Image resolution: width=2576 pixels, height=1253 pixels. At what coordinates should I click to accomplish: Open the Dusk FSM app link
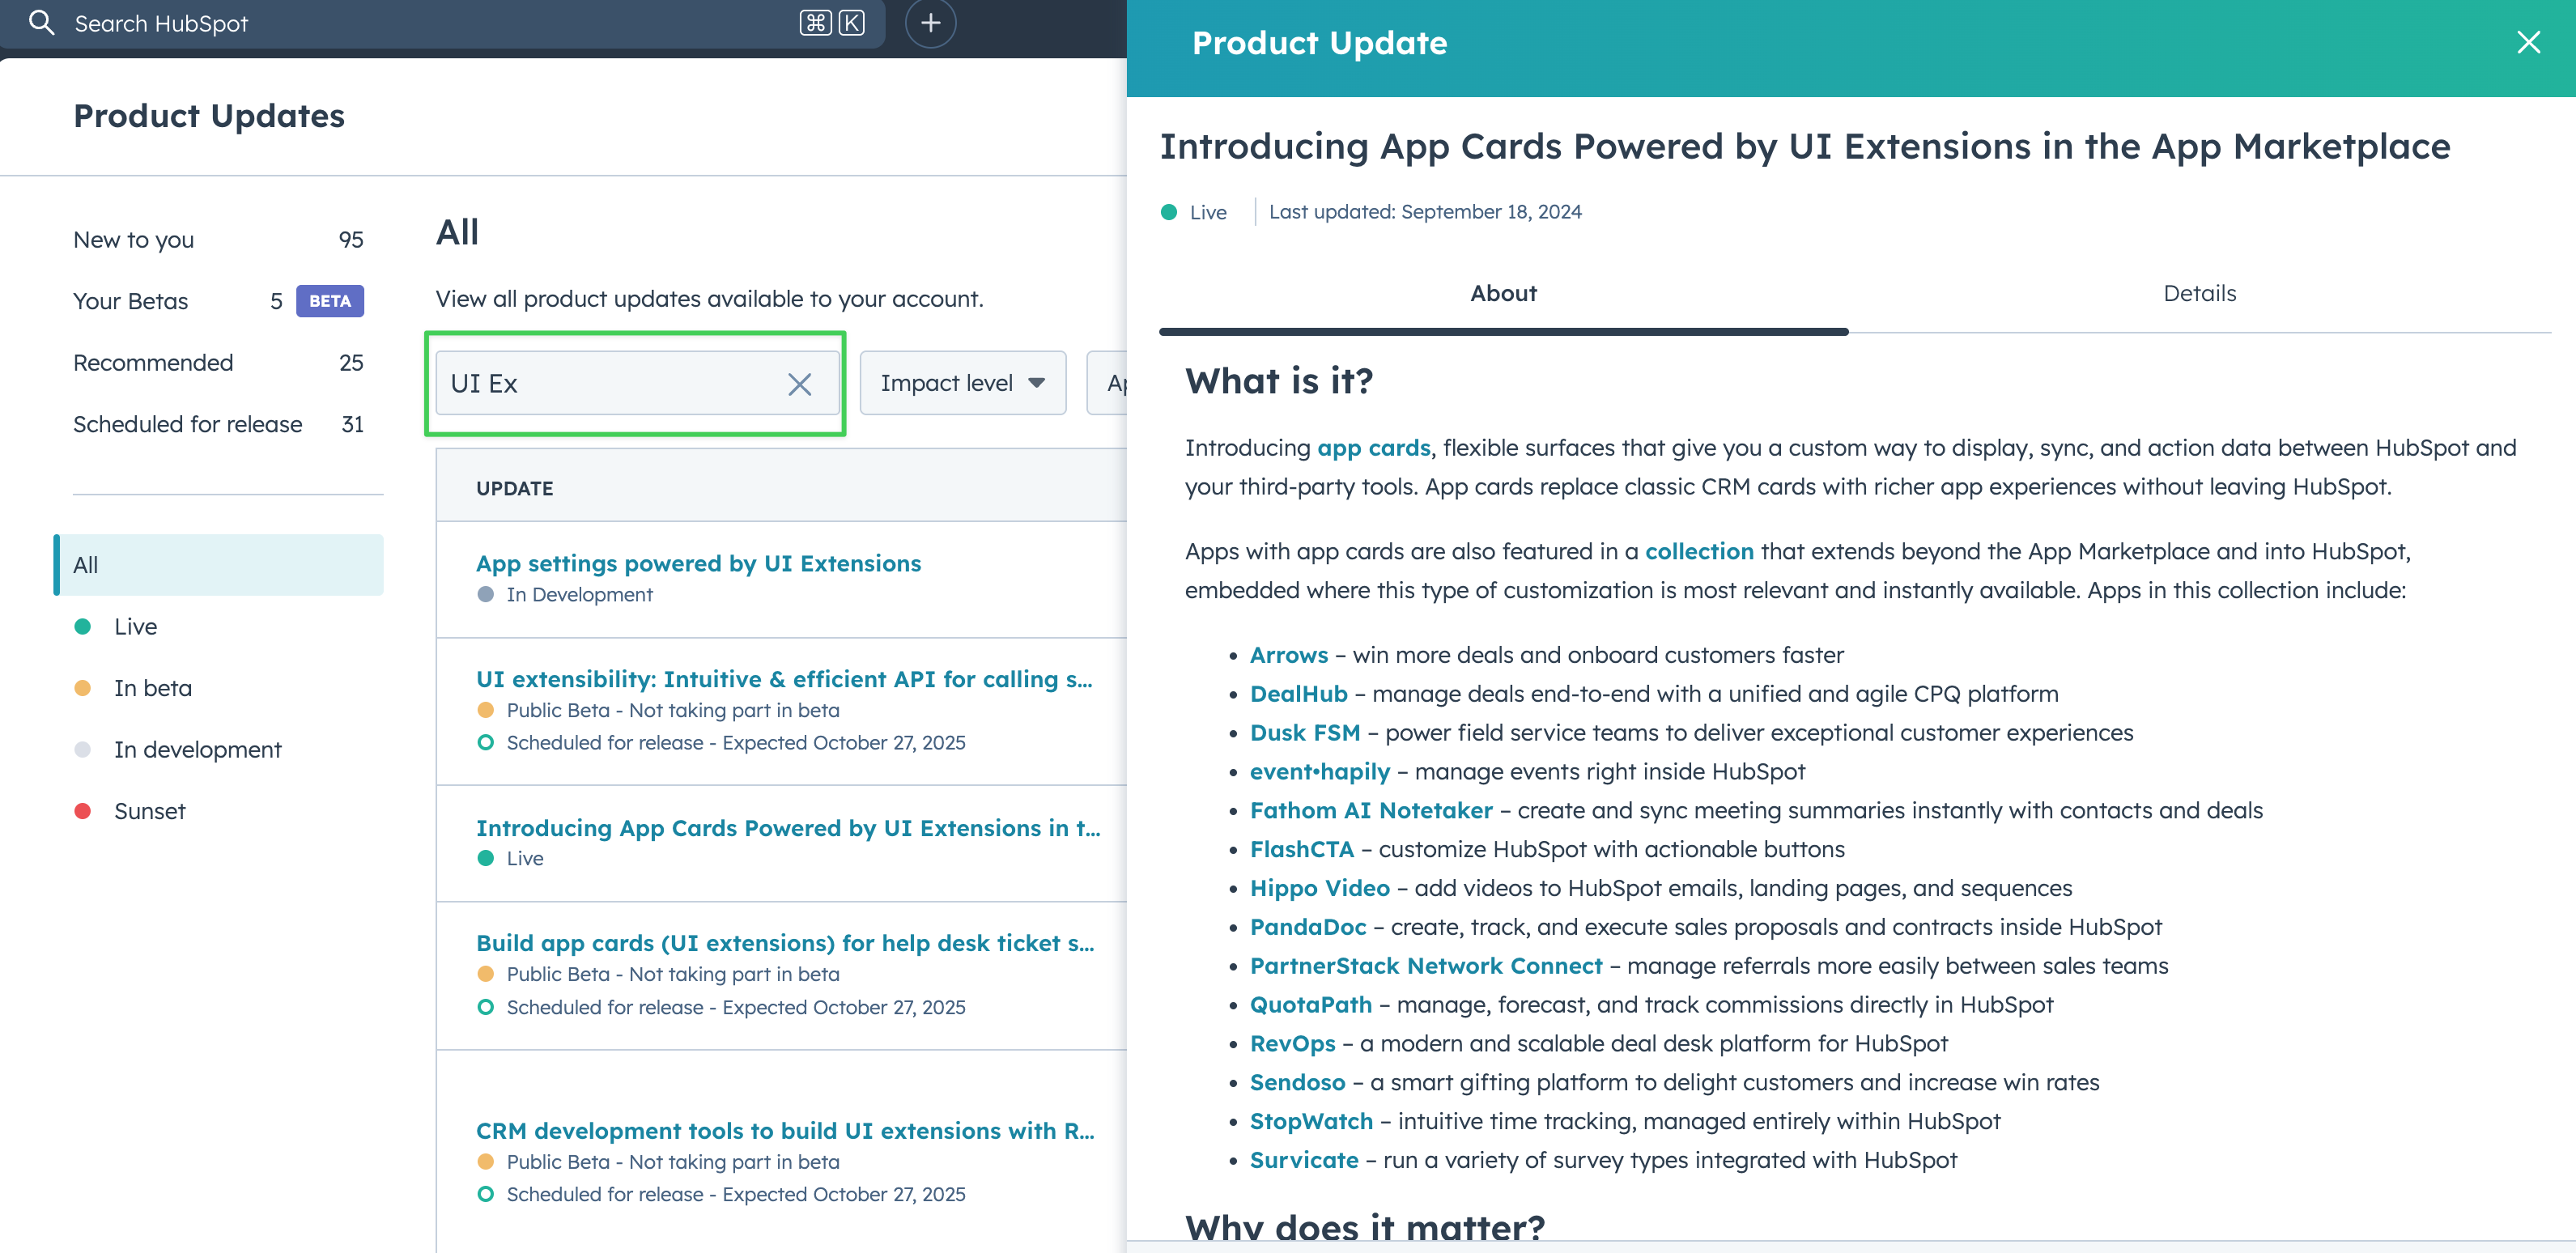point(1304,733)
